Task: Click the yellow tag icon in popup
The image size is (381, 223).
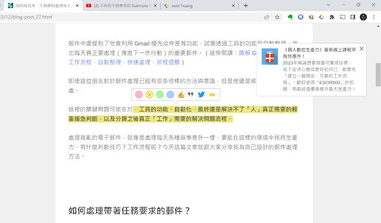Action: 212,95
